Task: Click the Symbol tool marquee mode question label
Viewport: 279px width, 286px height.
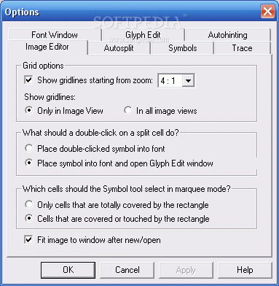Action: [126, 189]
